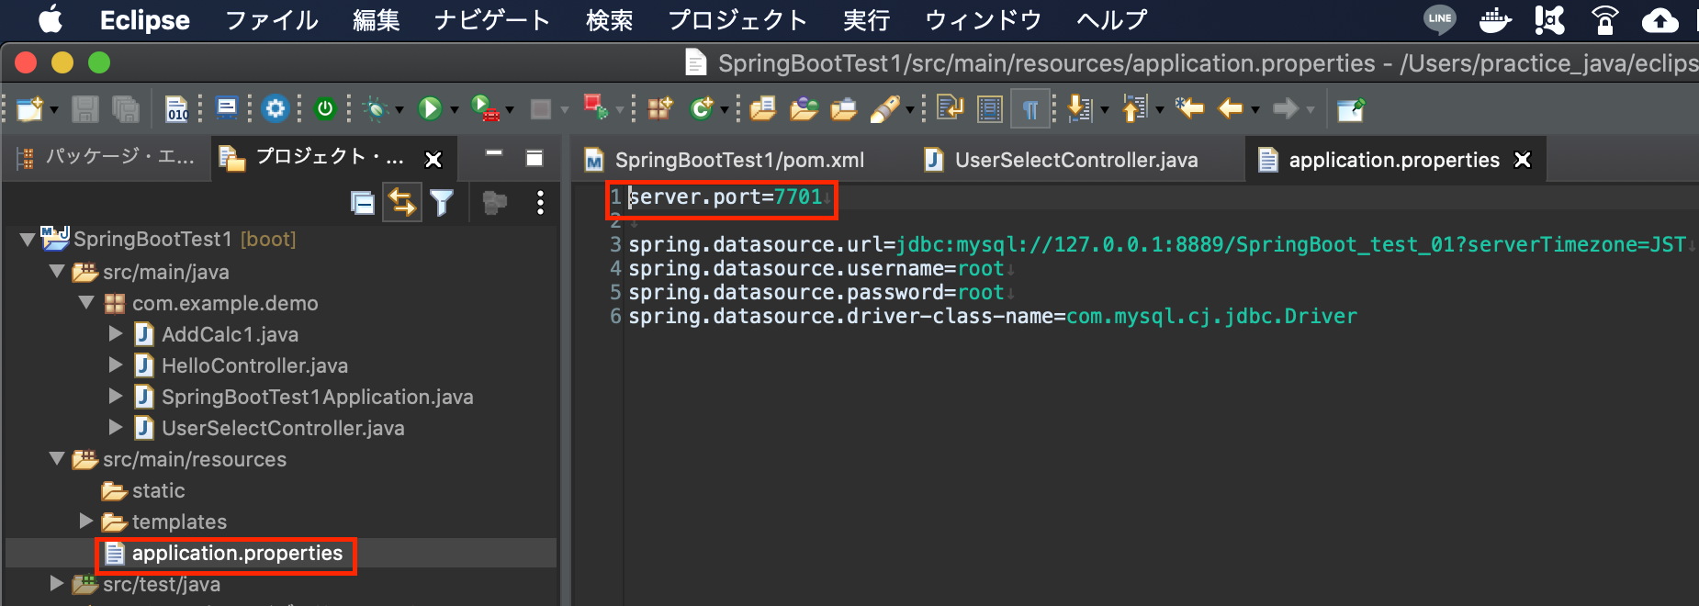The height and width of the screenshot is (606, 1699).
Task: Click the New wizard icon in the toolbar
Action: pos(29,109)
